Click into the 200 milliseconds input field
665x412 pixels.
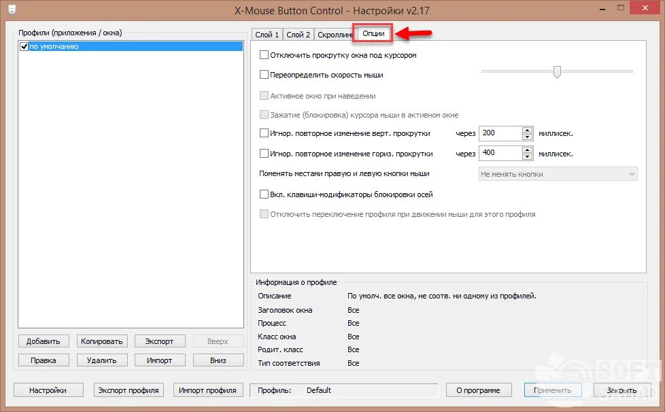(x=500, y=133)
